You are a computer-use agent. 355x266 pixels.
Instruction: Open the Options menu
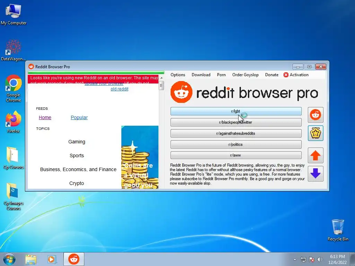tap(178, 75)
